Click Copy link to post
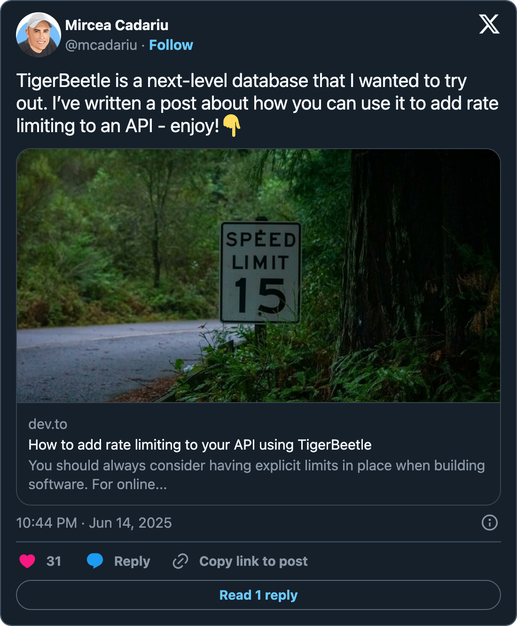The height and width of the screenshot is (626, 517). click(253, 561)
